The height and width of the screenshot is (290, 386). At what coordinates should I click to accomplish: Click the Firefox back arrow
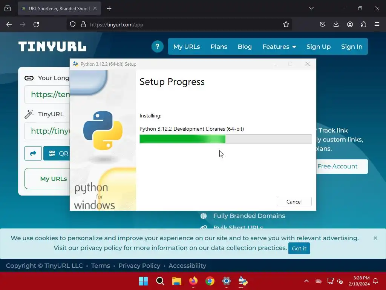click(x=9, y=25)
